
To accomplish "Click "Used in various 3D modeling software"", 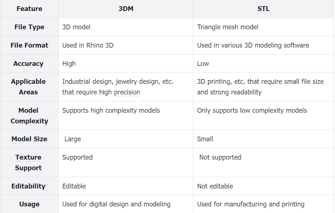I will pos(253,45).
